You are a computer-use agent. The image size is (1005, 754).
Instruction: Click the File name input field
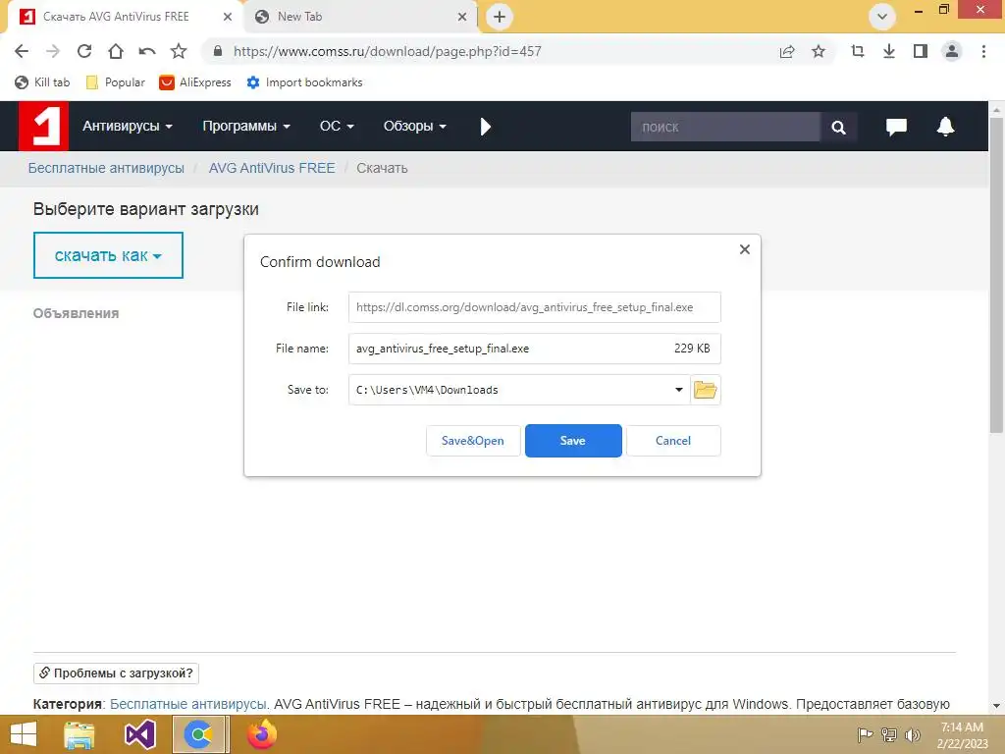pyautogui.click(x=535, y=349)
